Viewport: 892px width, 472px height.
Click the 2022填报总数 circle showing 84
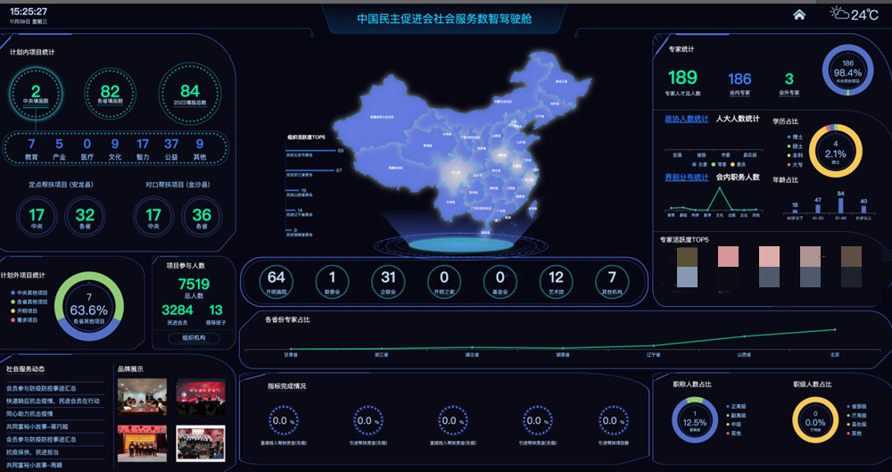[x=190, y=94]
